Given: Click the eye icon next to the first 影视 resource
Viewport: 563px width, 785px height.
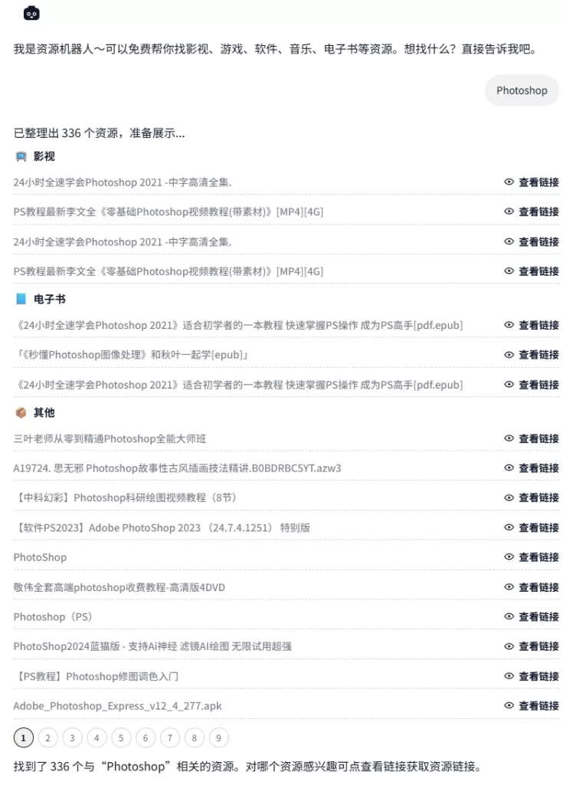Looking at the screenshot, I should pos(509,182).
